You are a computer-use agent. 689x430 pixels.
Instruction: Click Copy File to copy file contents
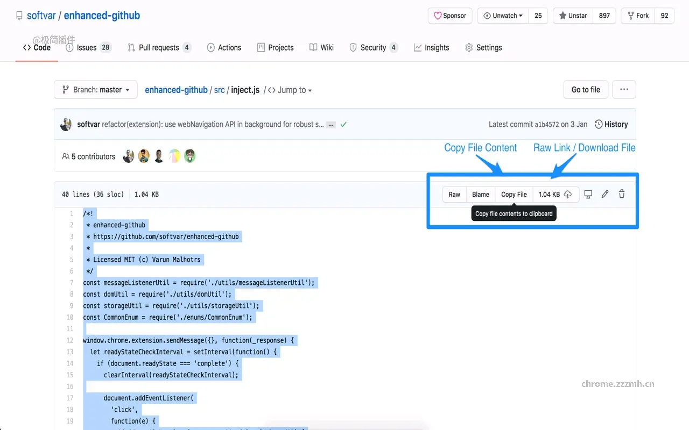pyautogui.click(x=514, y=194)
